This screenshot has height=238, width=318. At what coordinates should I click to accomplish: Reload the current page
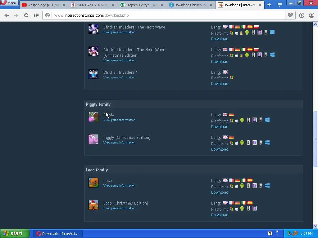[26, 15]
